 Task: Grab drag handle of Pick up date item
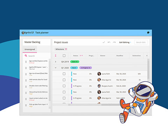click(x=26, y=105)
